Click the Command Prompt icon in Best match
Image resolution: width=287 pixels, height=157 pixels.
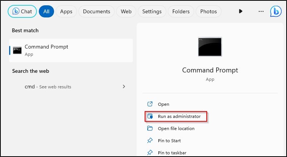[17, 50]
